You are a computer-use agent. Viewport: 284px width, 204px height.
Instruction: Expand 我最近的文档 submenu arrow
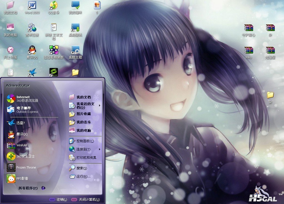tap(99, 105)
